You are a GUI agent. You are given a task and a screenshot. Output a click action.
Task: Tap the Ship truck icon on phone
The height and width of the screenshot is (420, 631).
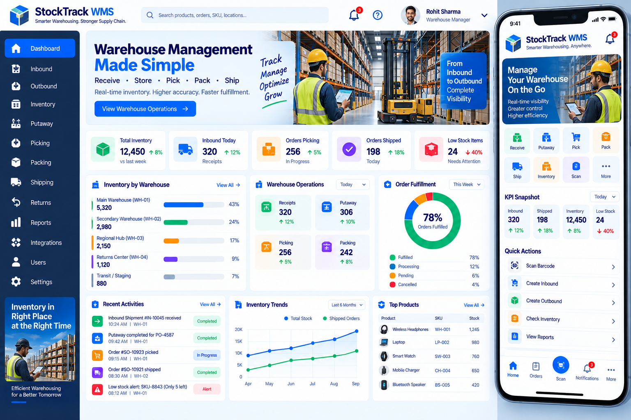[517, 166]
